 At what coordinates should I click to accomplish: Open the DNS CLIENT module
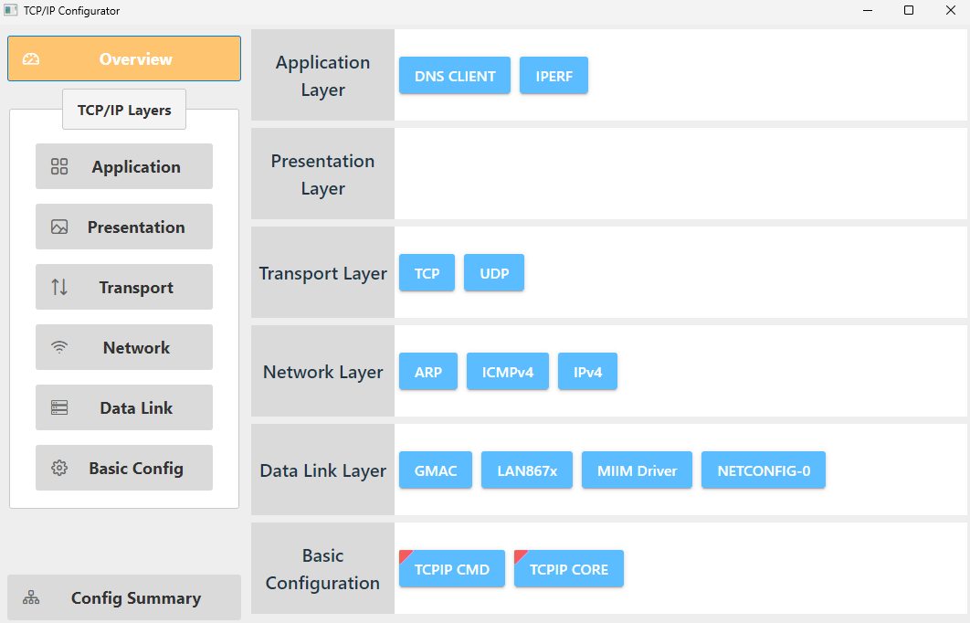click(455, 76)
